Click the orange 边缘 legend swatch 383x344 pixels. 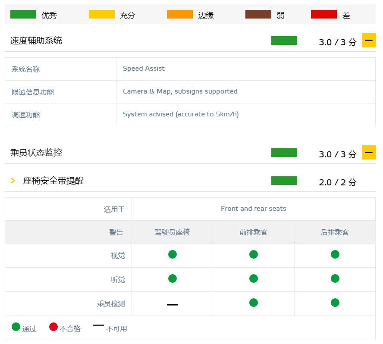(x=180, y=15)
